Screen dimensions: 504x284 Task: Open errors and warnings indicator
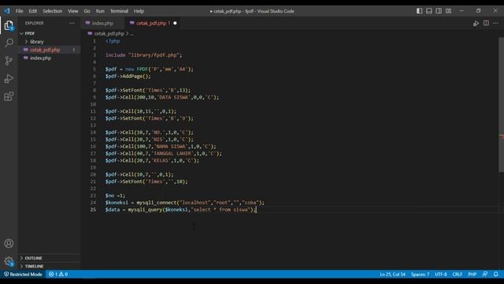[x=58, y=275]
